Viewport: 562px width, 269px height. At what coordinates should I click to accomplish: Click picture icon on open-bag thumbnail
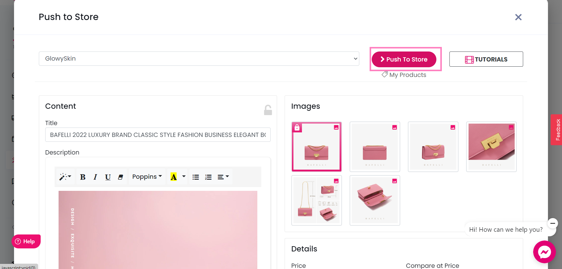point(394,181)
